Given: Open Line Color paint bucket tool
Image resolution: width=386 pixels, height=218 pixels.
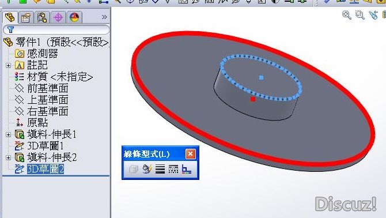Looking at the screenshot, I should 147,169.
